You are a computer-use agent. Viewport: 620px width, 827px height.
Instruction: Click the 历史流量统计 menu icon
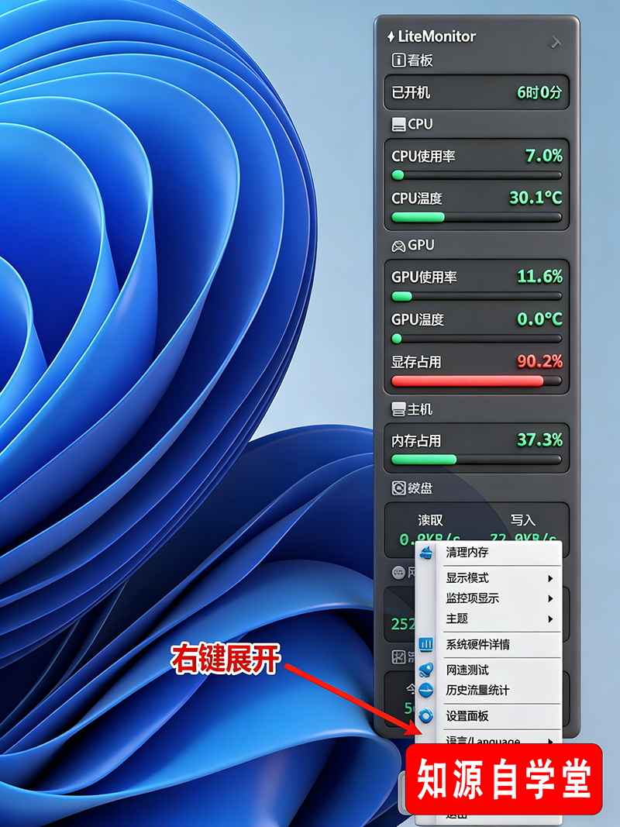pos(426,690)
